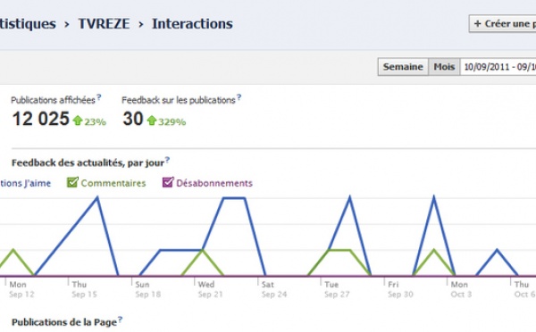
Task: Click help icon beside Publications affichées
Action: click(x=99, y=97)
